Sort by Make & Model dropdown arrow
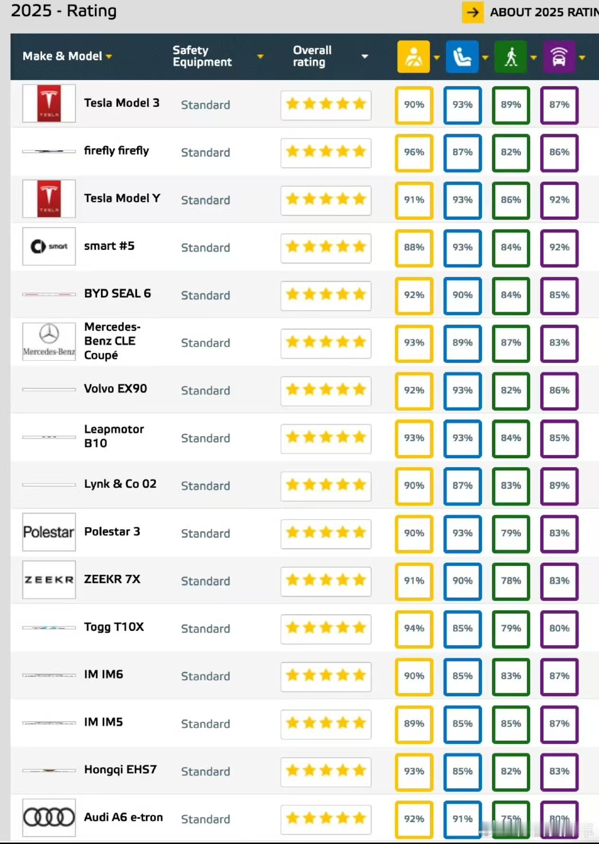Image resolution: width=599 pixels, height=844 pixels. tap(109, 56)
